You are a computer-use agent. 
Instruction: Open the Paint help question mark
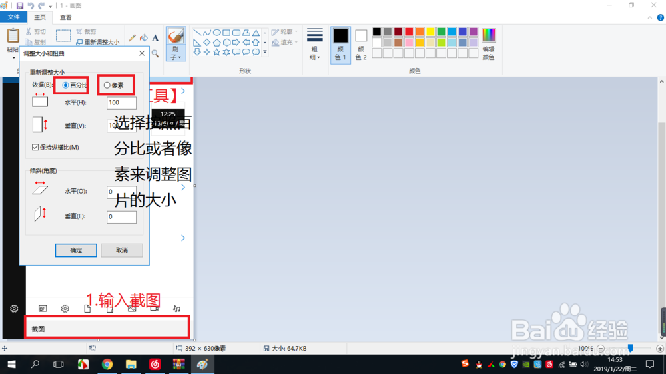coord(661,17)
